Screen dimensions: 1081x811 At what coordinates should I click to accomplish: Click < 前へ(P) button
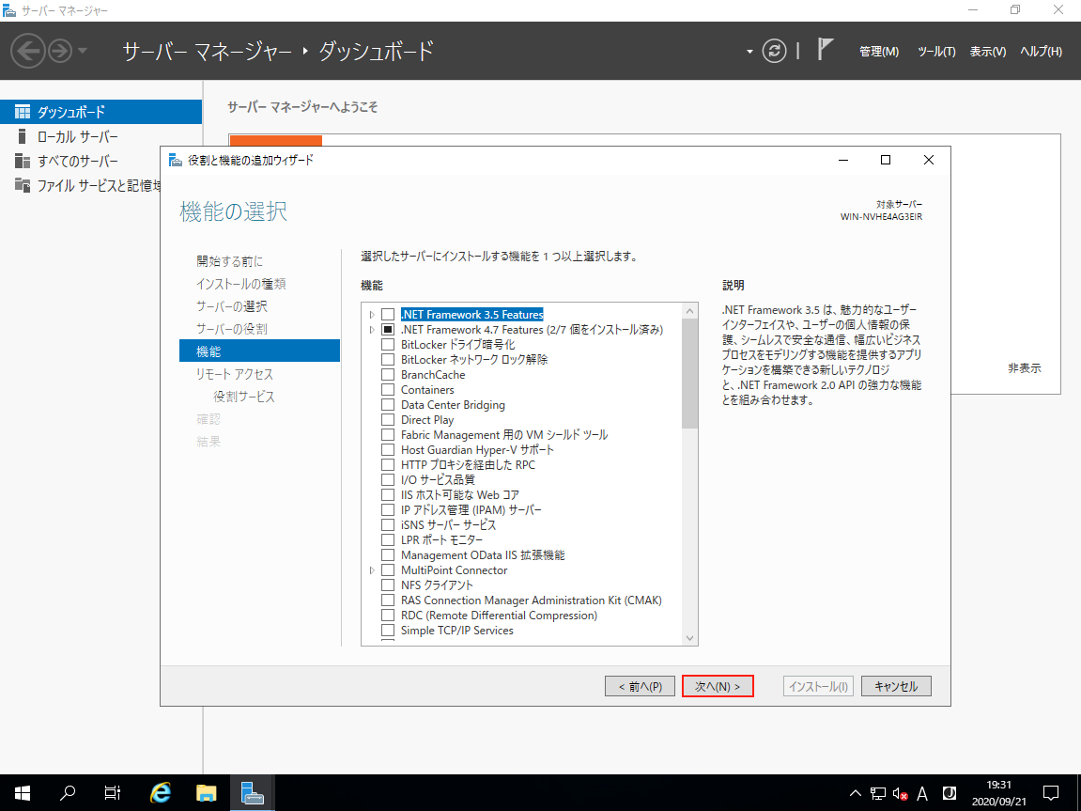coord(640,686)
